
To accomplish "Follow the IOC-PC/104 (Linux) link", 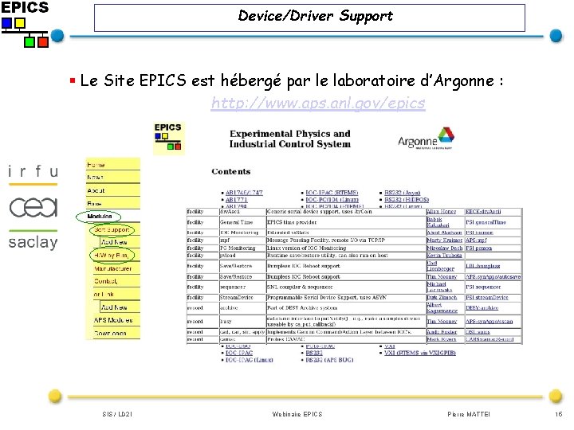I will 332,200.
